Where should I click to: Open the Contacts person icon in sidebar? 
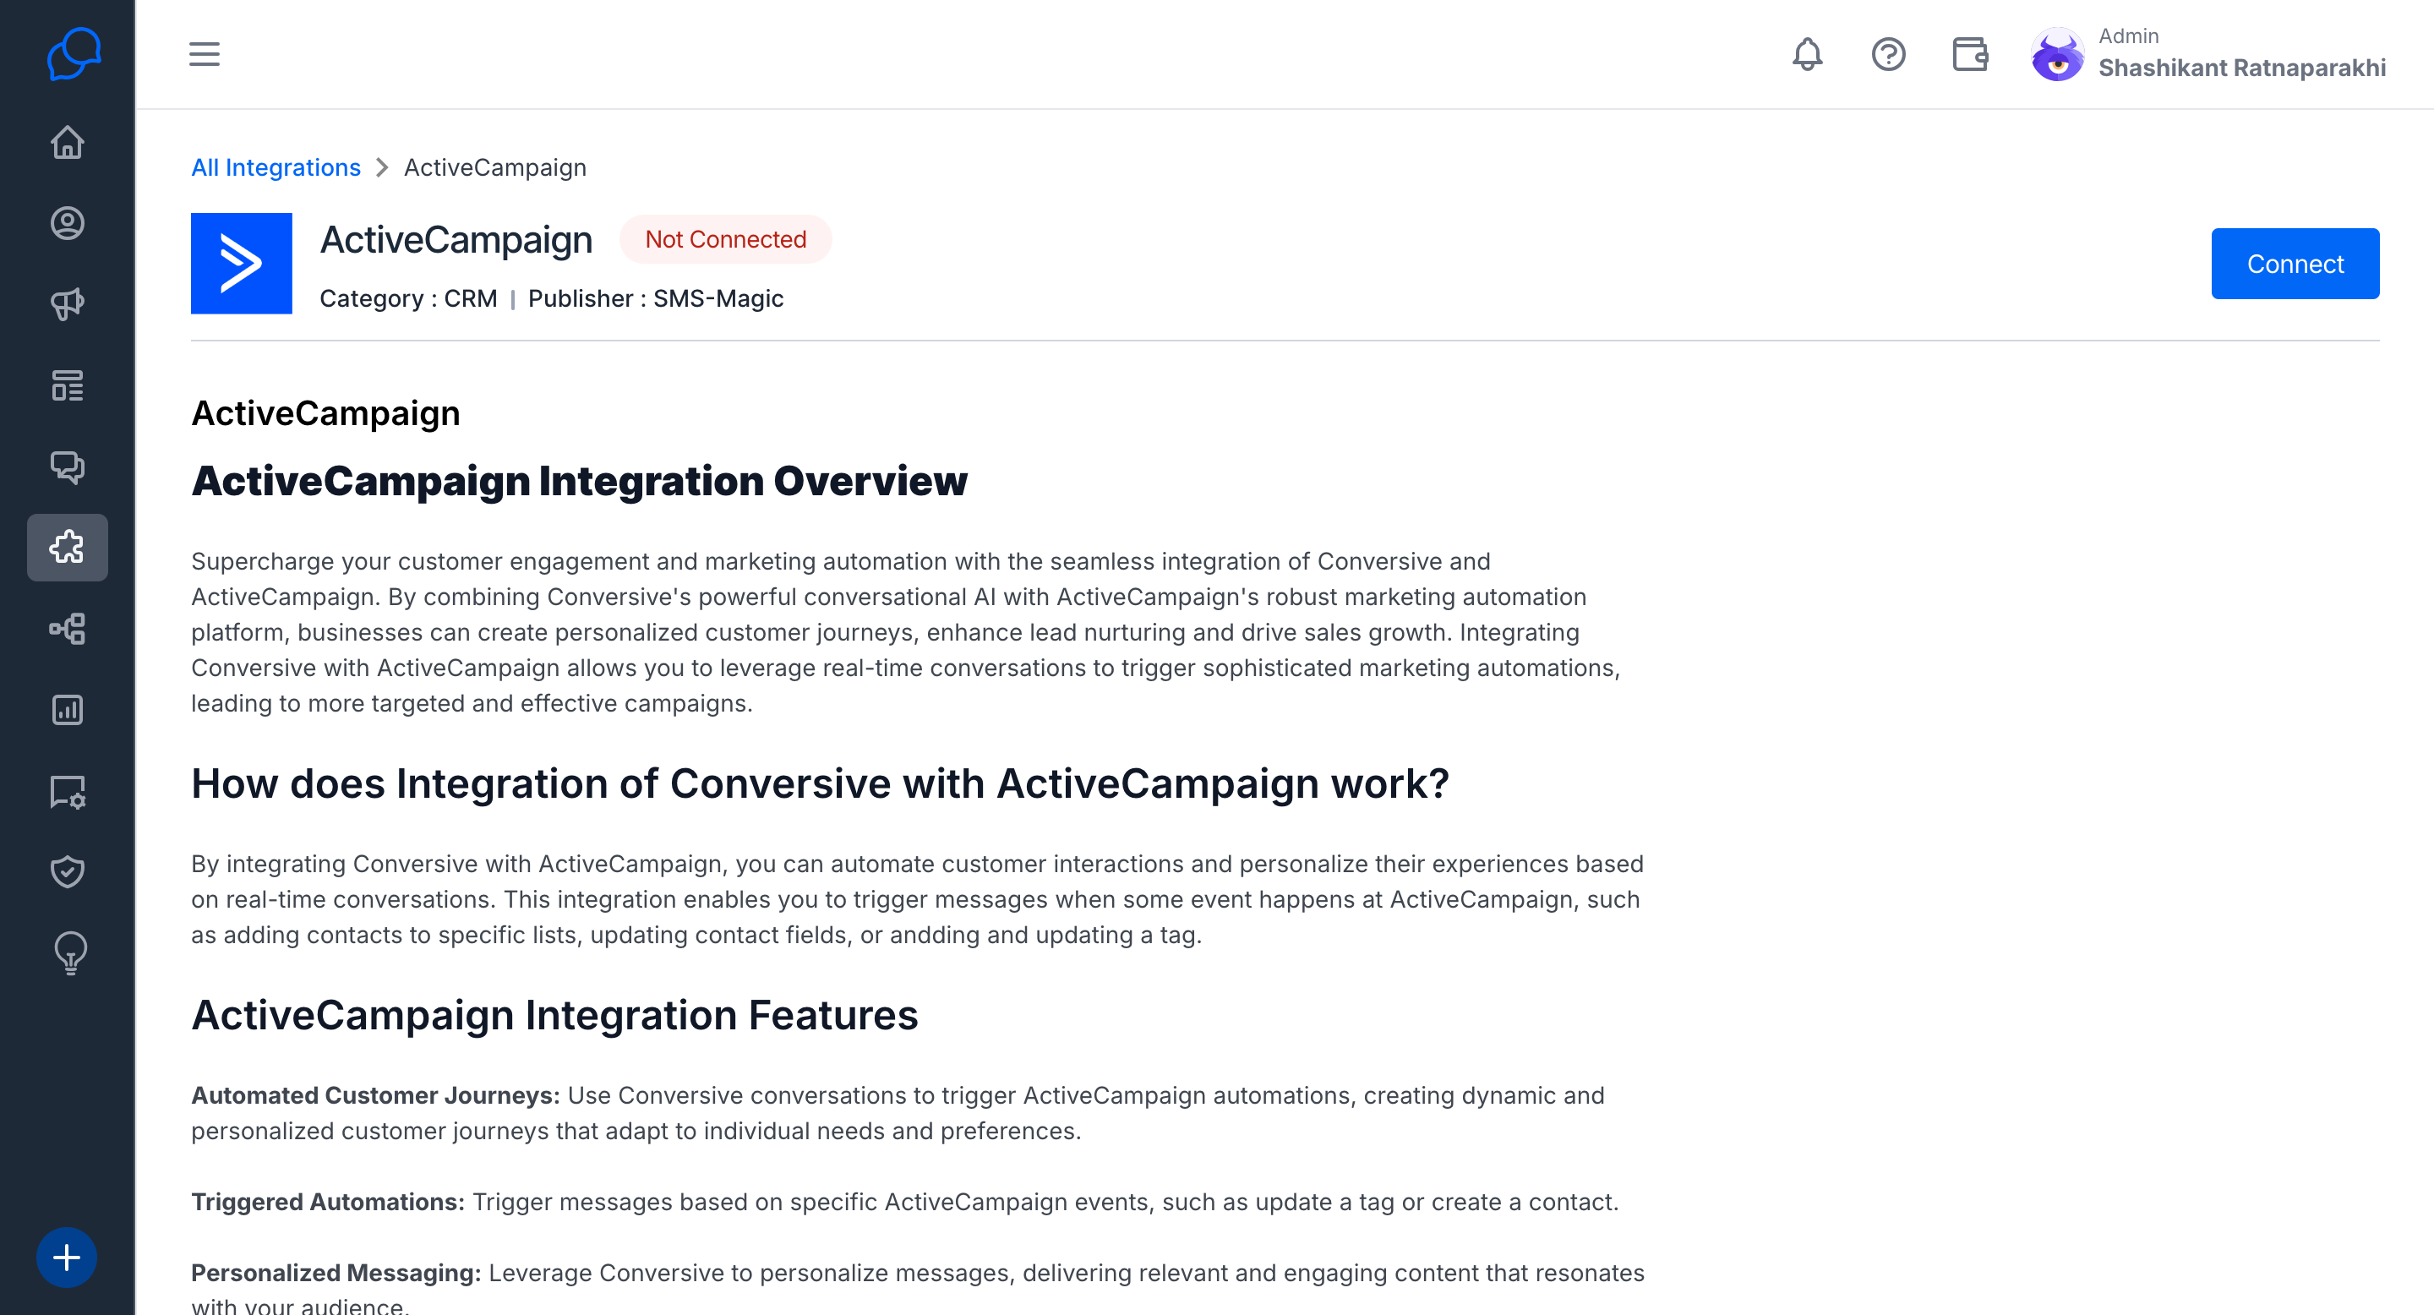[67, 223]
